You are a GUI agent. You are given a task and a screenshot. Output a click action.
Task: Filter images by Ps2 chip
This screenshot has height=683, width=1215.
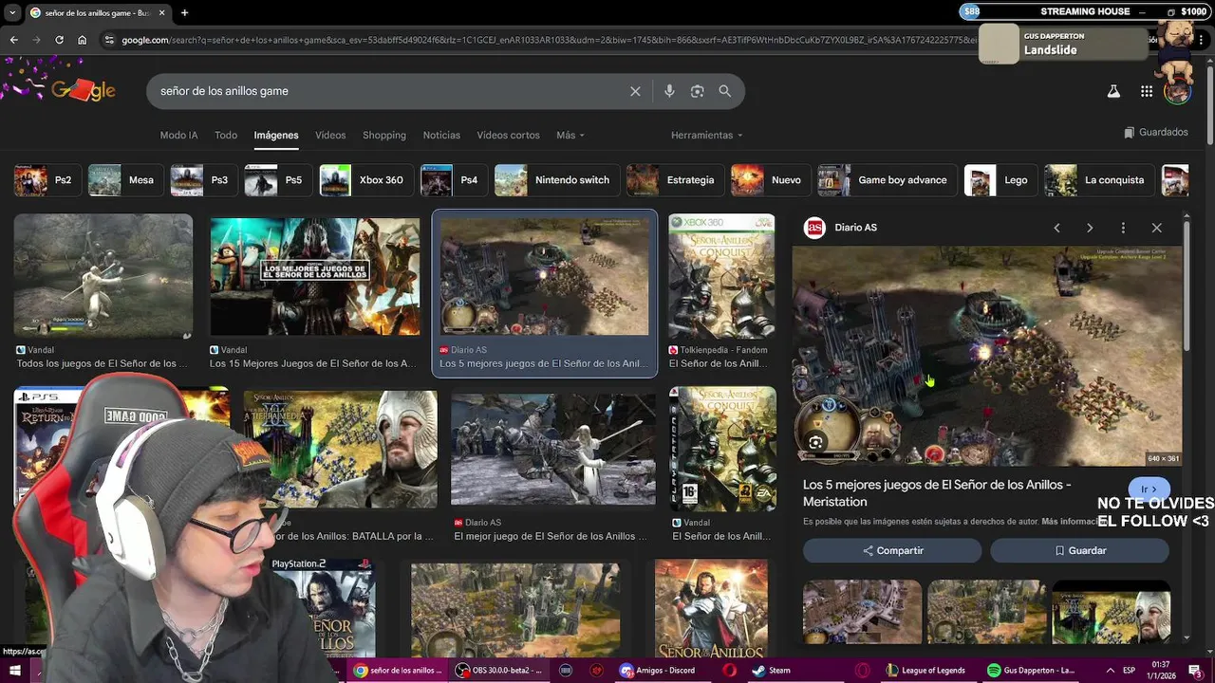click(x=47, y=180)
